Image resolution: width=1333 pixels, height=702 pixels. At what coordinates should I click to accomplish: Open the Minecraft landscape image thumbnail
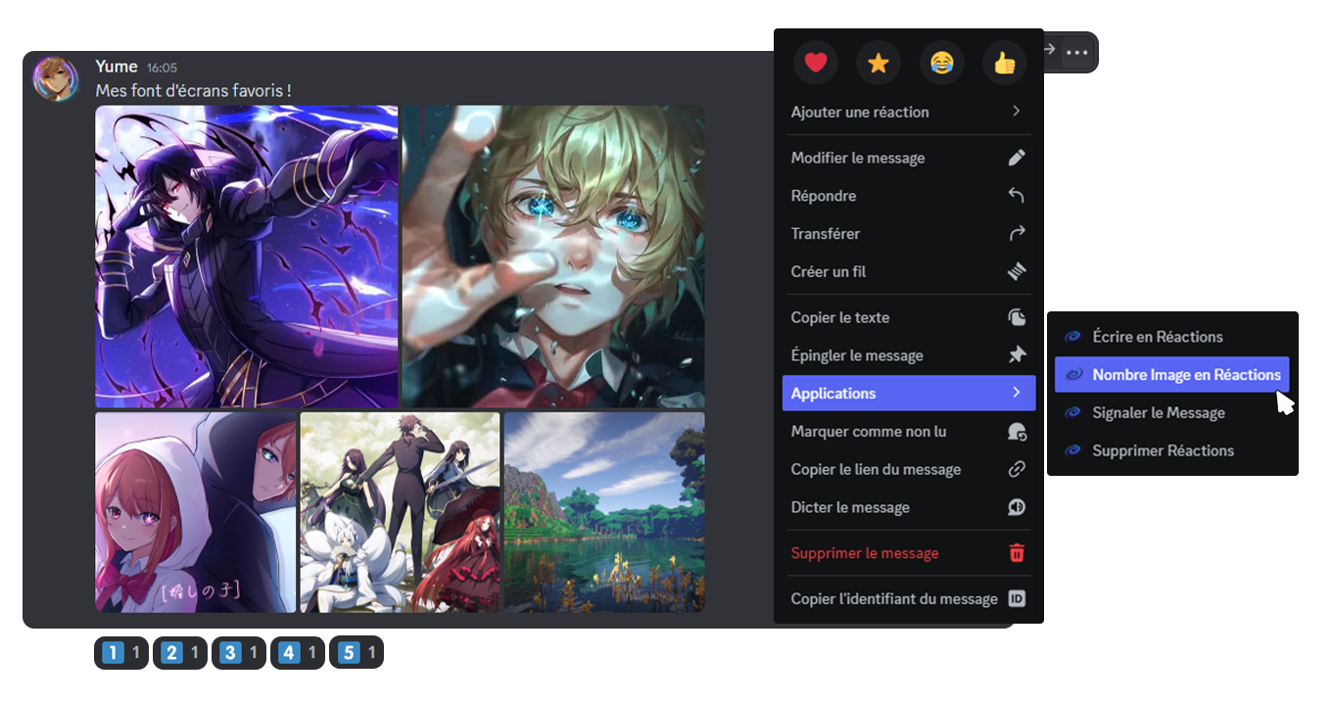604,512
